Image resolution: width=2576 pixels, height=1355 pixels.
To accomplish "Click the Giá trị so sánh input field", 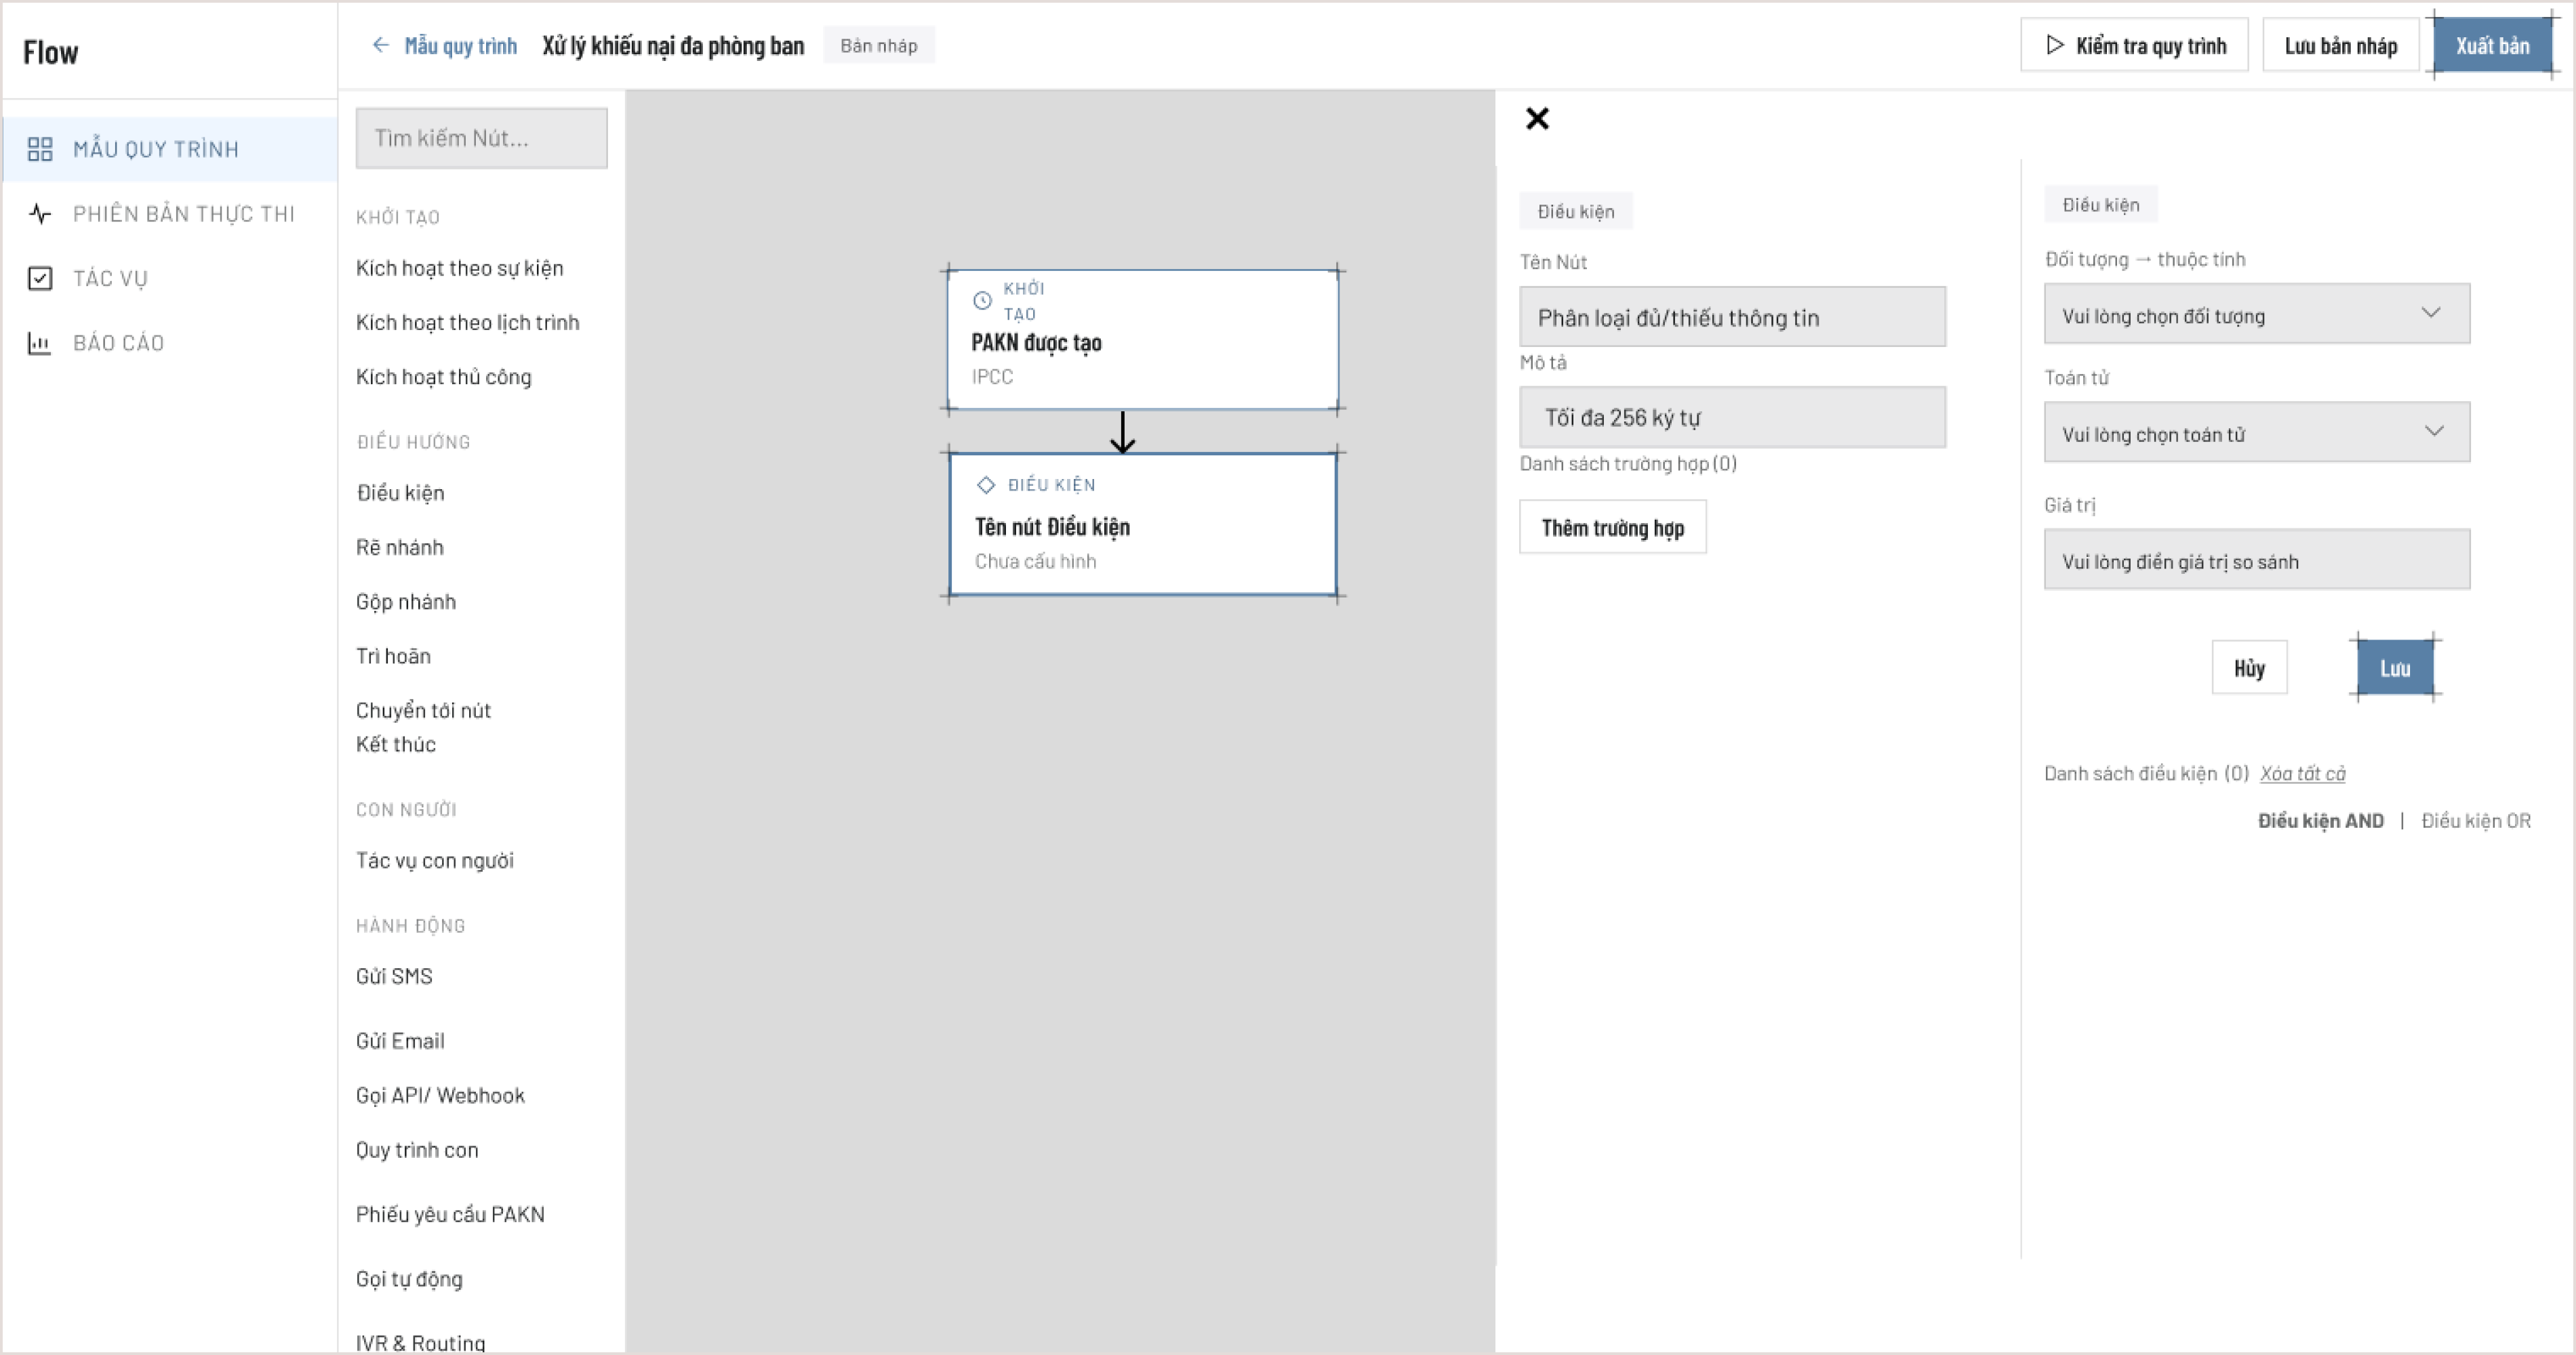I will coord(2256,560).
